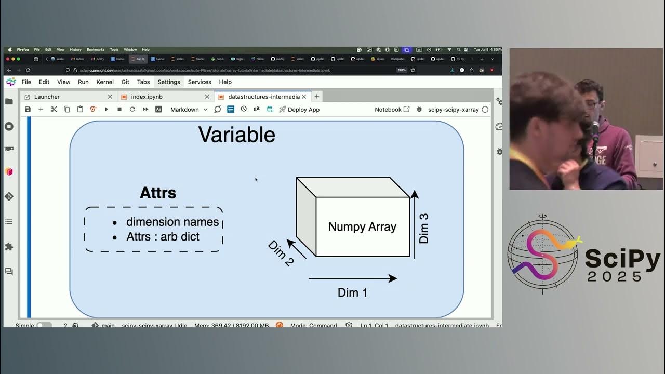Open Running Terminals and Kernels panel

coord(9,126)
